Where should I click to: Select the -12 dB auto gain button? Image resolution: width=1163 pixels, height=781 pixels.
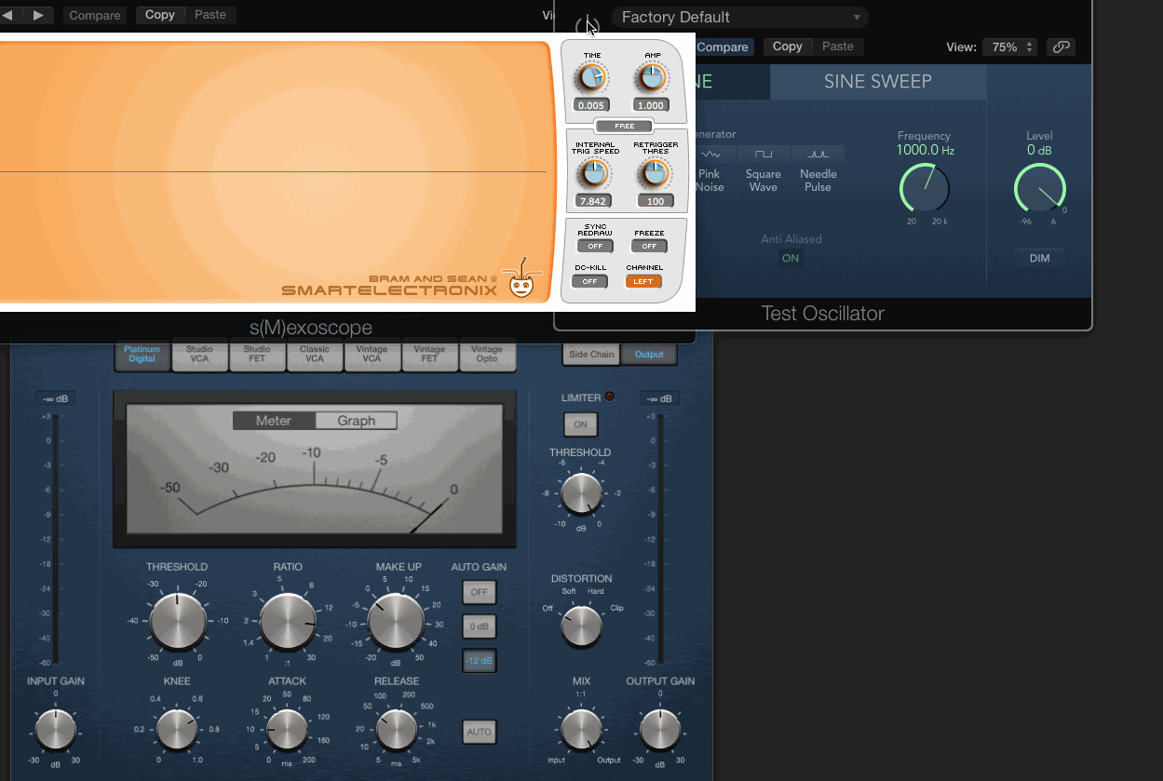(x=480, y=661)
